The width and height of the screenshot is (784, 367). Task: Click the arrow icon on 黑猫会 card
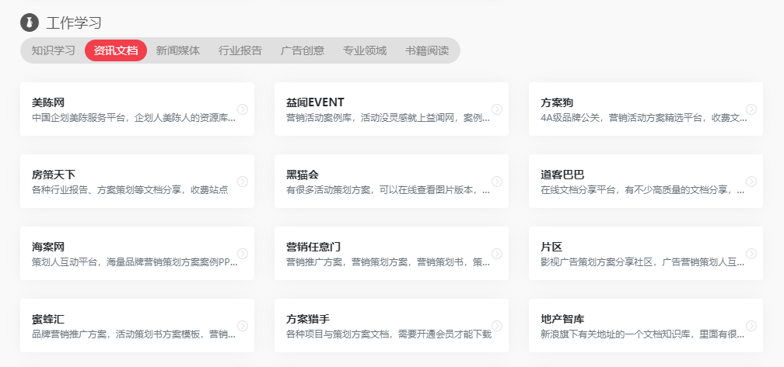tap(497, 182)
